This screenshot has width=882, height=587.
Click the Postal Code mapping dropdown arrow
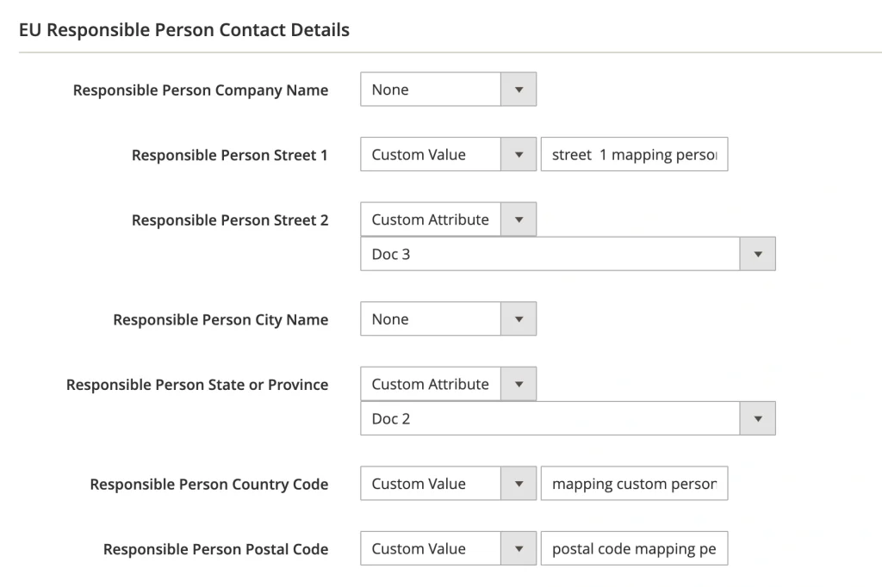coord(519,548)
